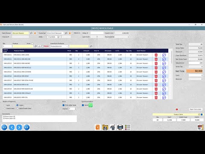Click the Adjustment value field

coord(196,63)
